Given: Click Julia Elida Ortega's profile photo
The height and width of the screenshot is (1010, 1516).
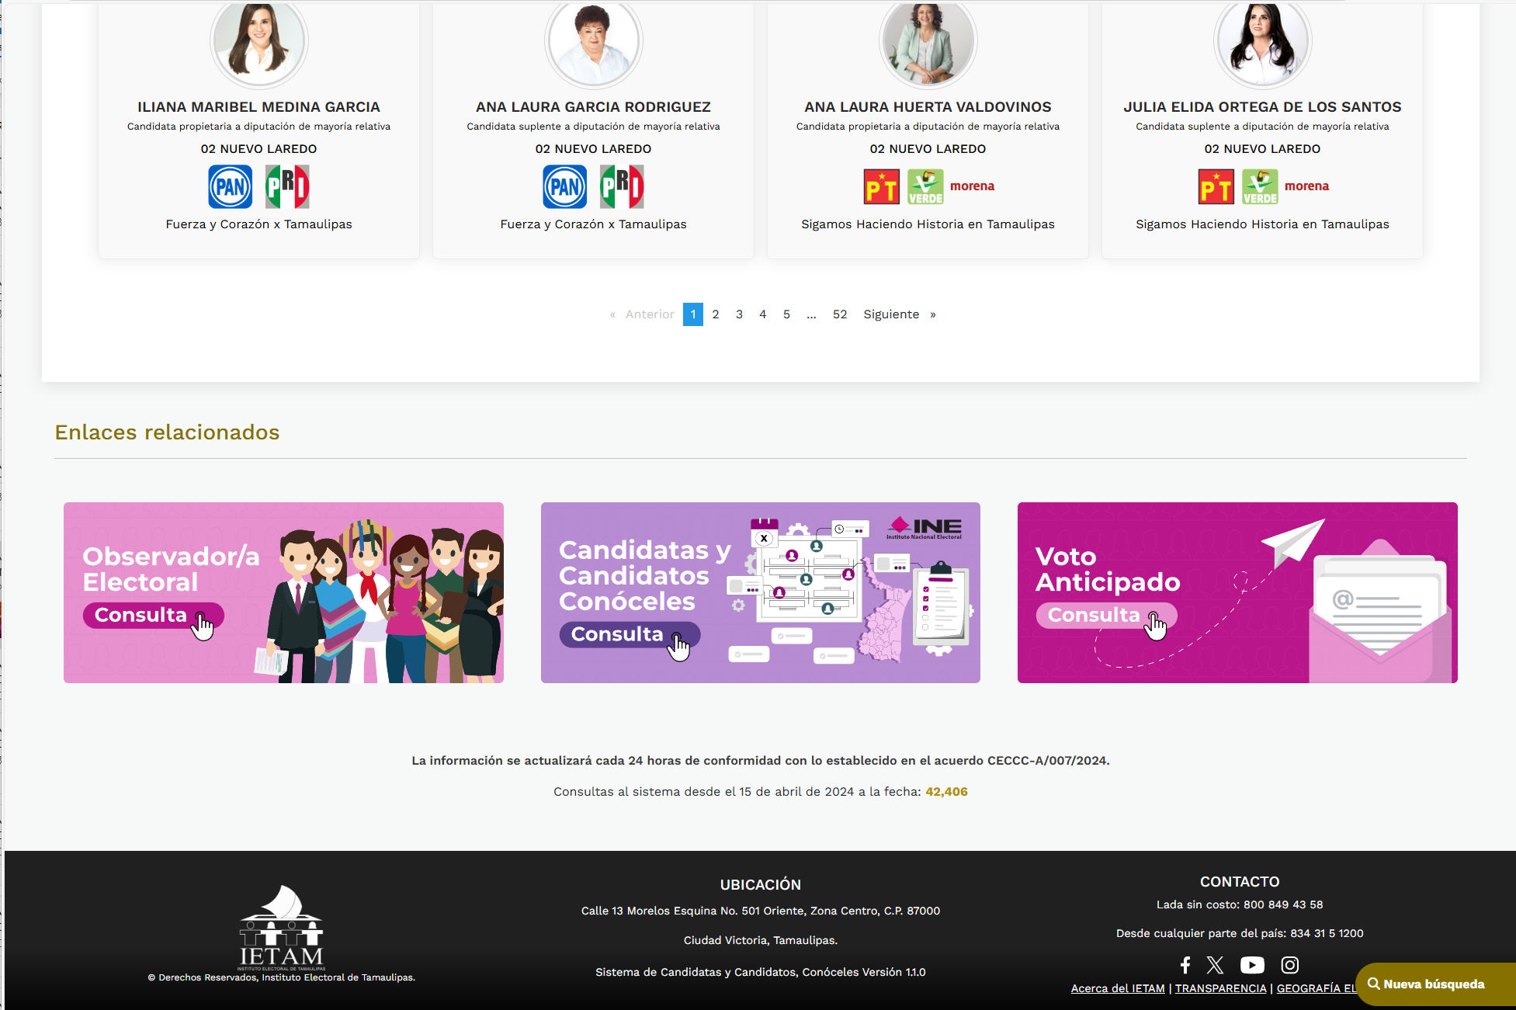Looking at the screenshot, I should click(1262, 43).
